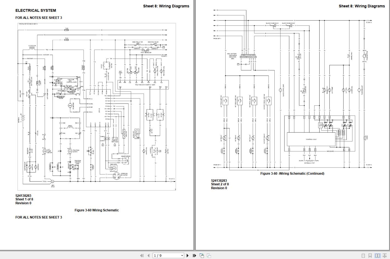Select the ELECTRICAL SYSTEM heading
This screenshot has height=259, width=390.
click(36, 10)
